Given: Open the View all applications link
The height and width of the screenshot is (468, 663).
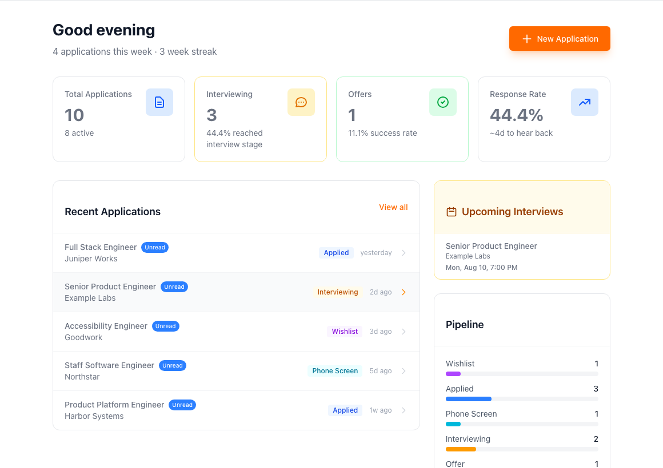Looking at the screenshot, I should (393, 207).
